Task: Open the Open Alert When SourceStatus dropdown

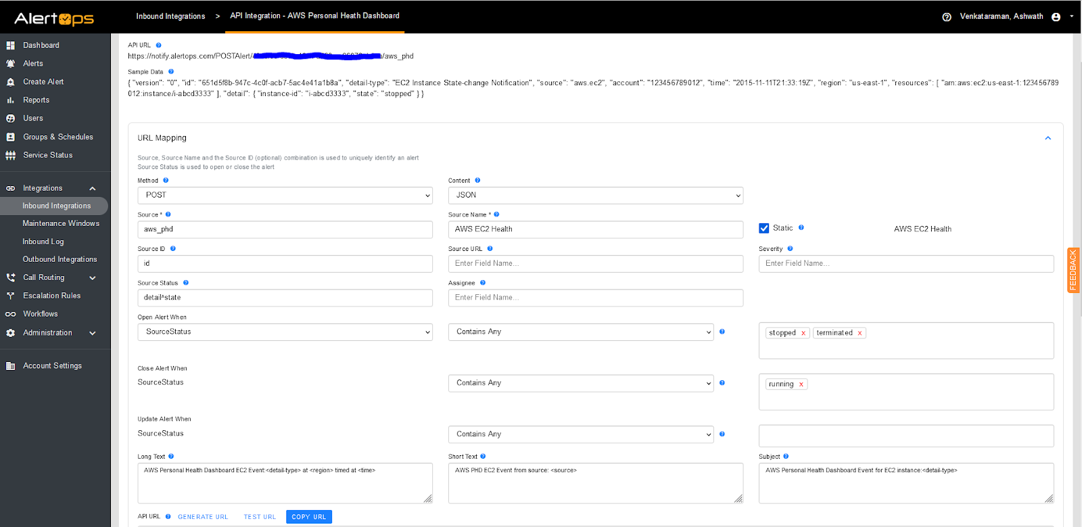Action: pyautogui.click(x=285, y=332)
